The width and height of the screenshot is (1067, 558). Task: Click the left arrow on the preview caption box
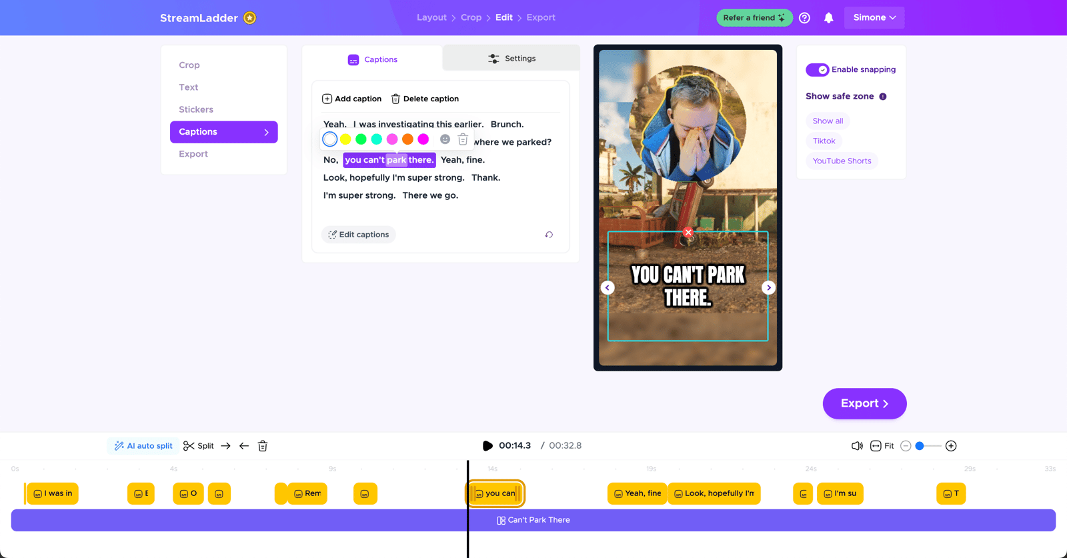(608, 287)
